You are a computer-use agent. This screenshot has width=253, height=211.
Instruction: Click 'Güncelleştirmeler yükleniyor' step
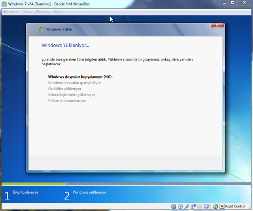click(x=72, y=95)
